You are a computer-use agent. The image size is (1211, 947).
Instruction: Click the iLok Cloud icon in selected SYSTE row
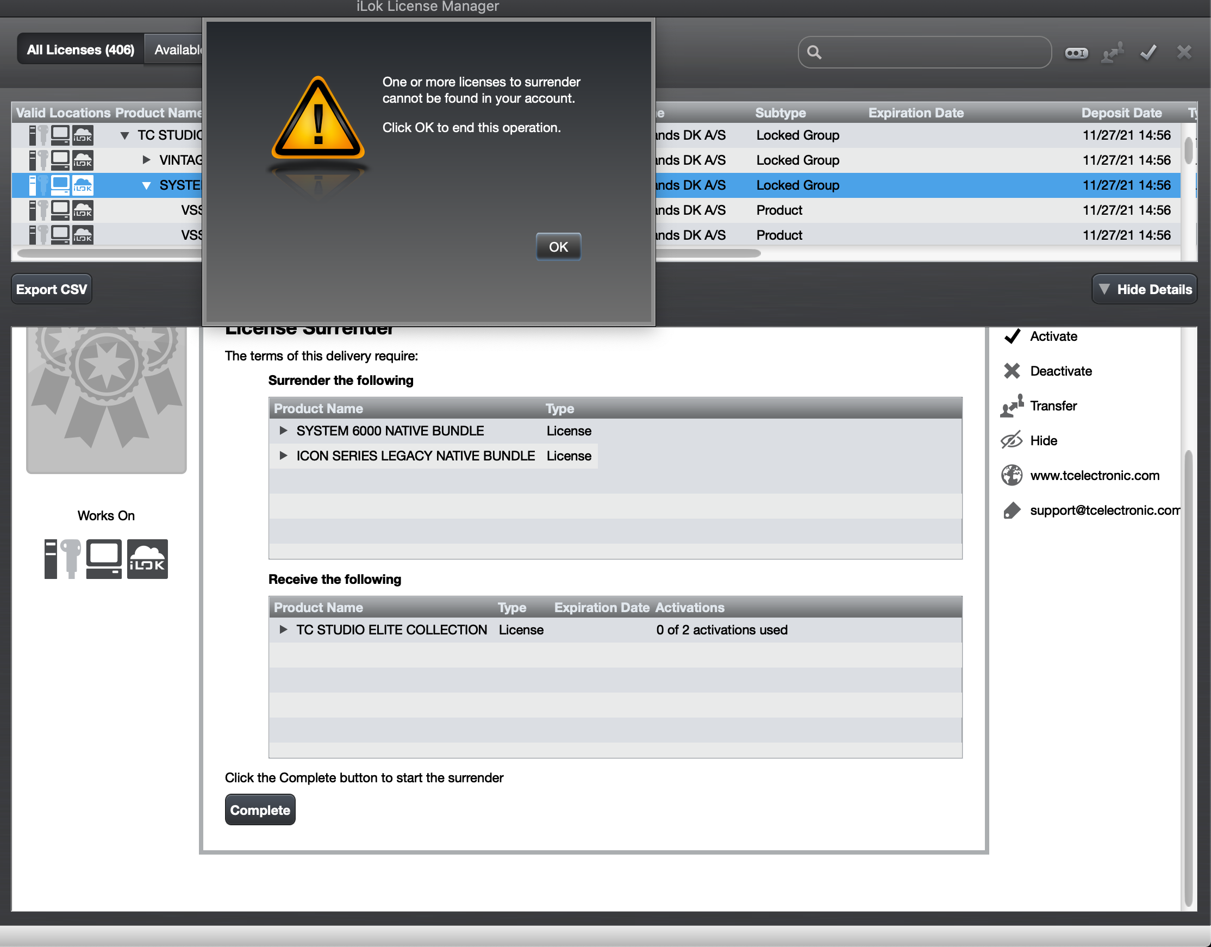83,185
